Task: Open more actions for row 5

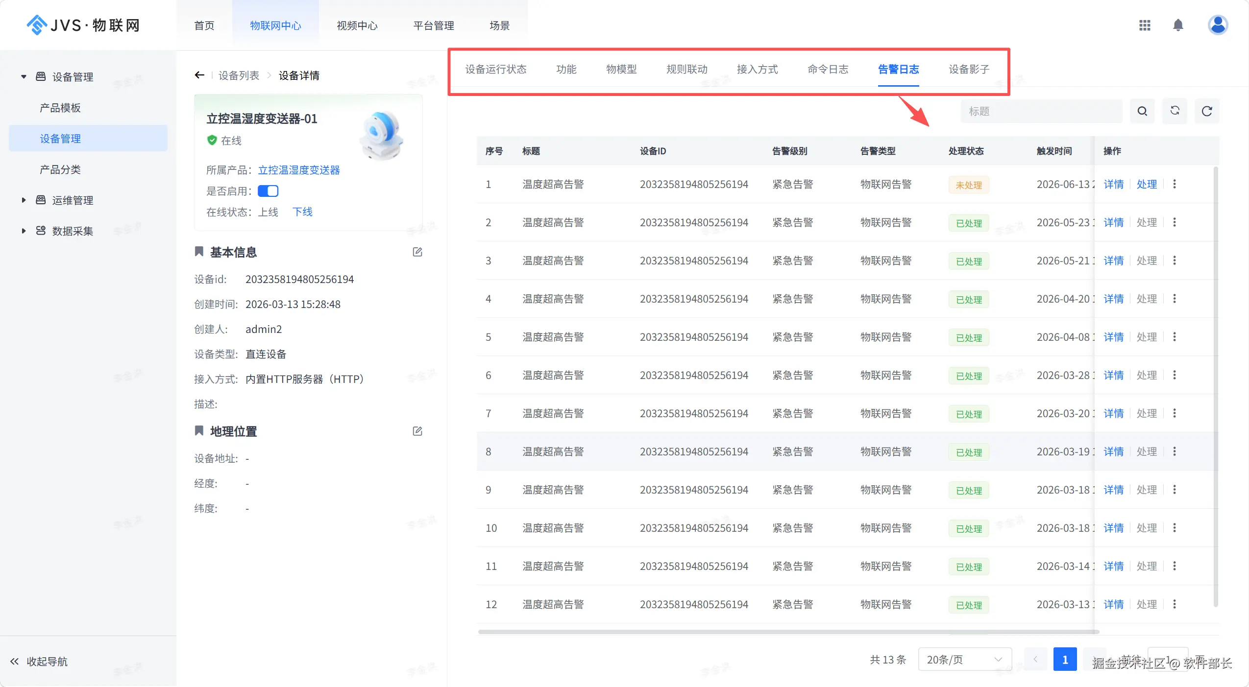Action: (1175, 337)
